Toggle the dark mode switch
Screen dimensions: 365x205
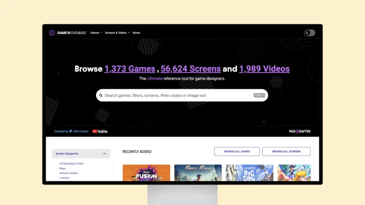pos(309,33)
